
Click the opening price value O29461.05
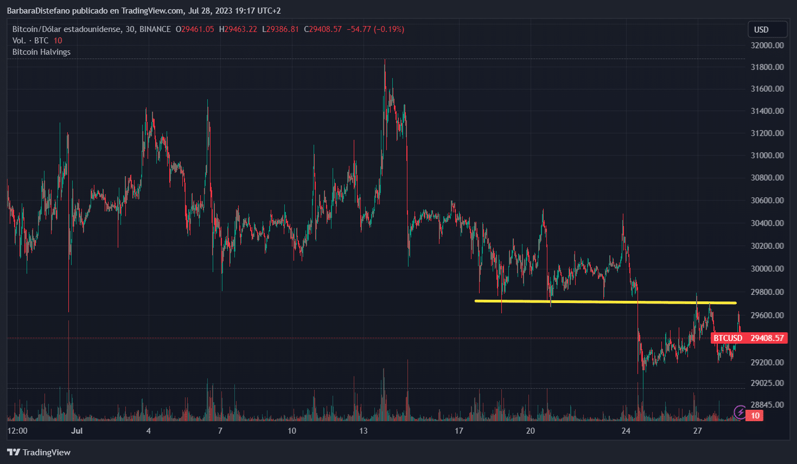[195, 29]
